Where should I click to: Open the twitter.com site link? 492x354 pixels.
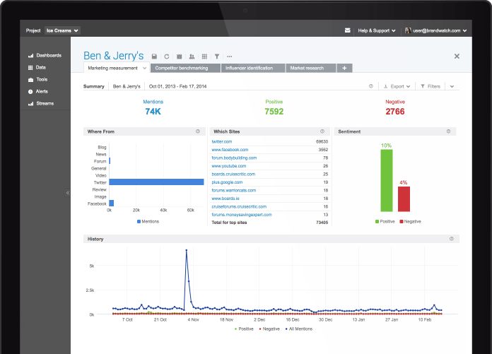[222, 142]
